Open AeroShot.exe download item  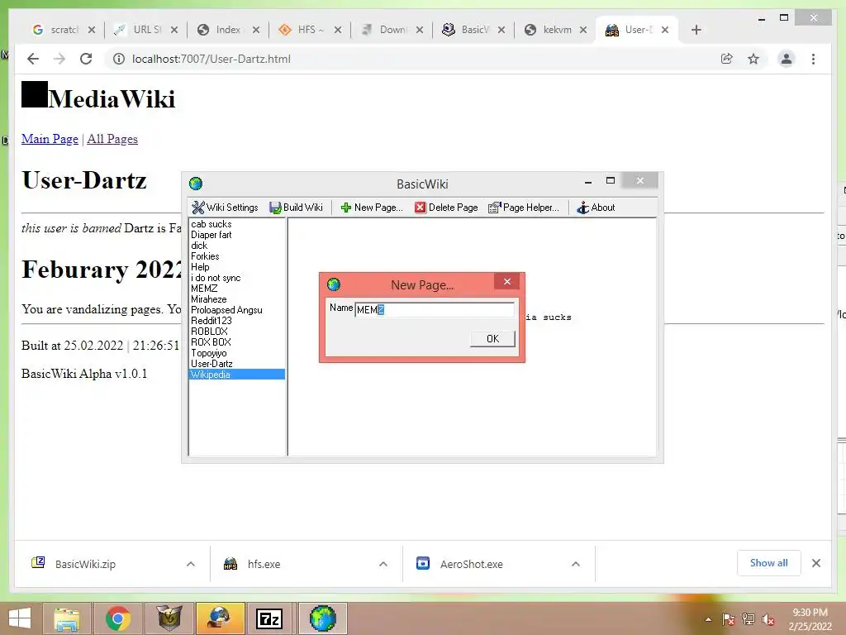[x=471, y=564]
